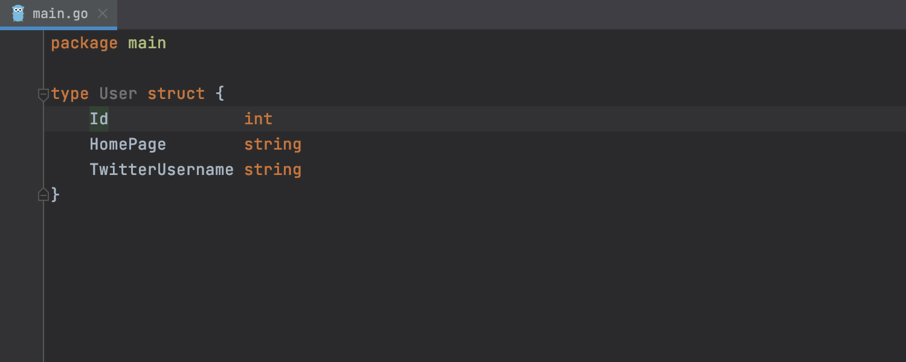The width and height of the screenshot is (906, 362).
Task: Close the main.go tab
Action: (x=103, y=13)
